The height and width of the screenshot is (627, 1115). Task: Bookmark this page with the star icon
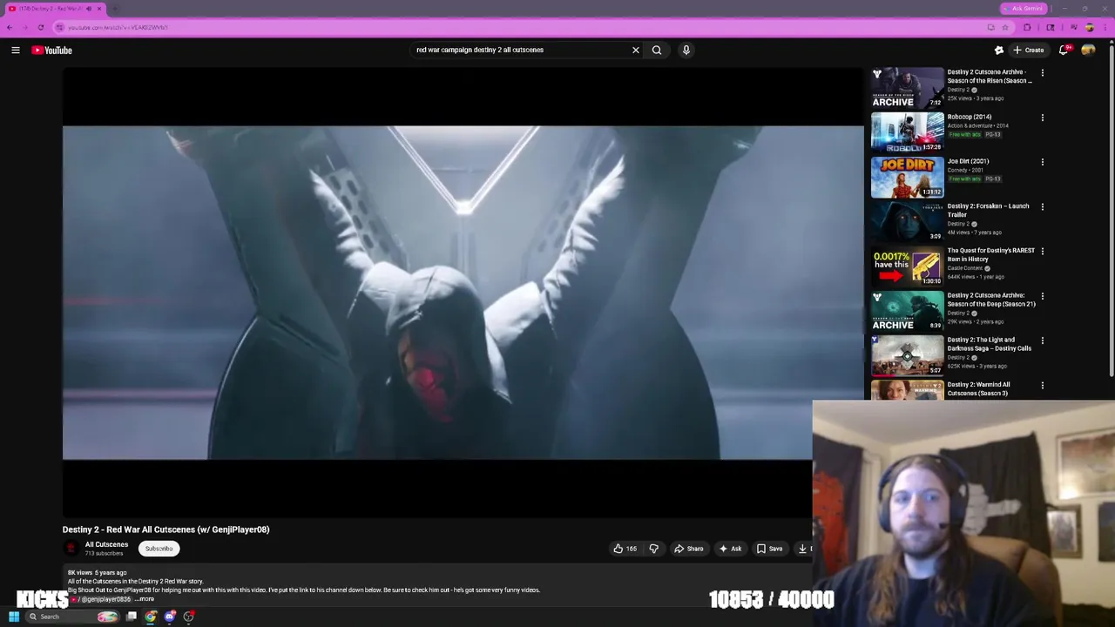tap(1005, 27)
